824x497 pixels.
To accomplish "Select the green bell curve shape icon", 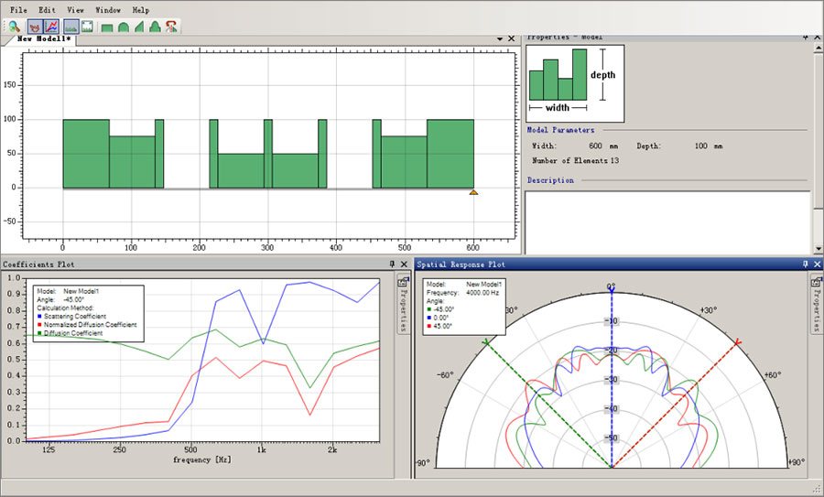I will point(155,27).
